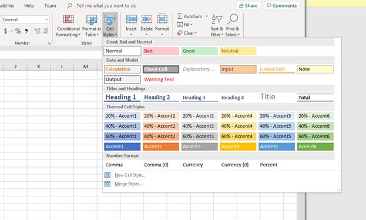Apply the Linked Cell style
Image resolution: width=366 pixels, height=220 pixels.
[277, 69]
